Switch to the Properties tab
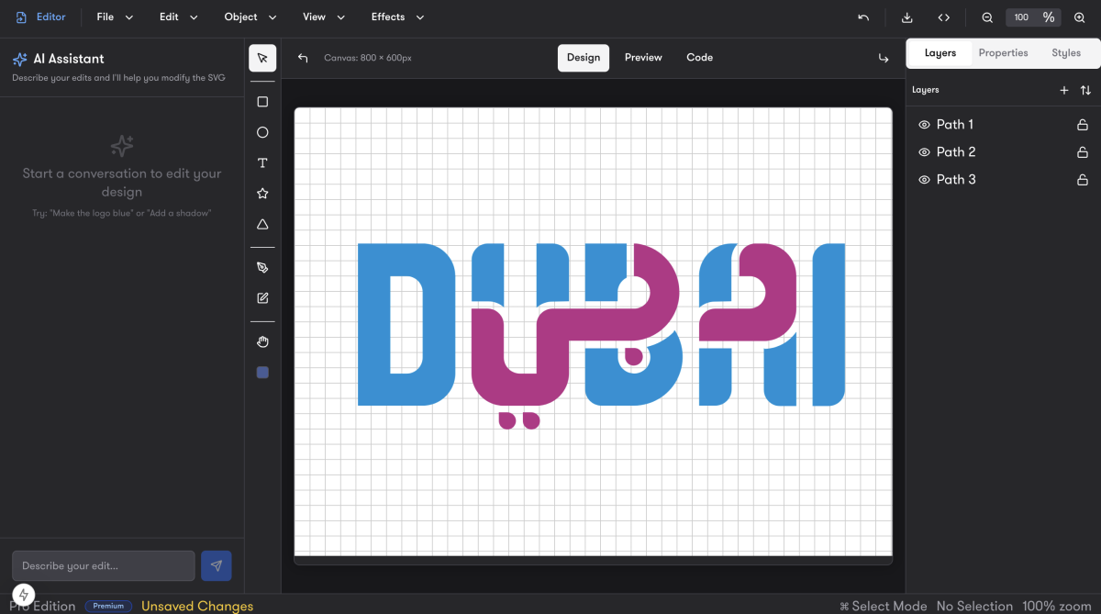Viewport: 1101px width, 614px height. pyautogui.click(x=1003, y=53)
